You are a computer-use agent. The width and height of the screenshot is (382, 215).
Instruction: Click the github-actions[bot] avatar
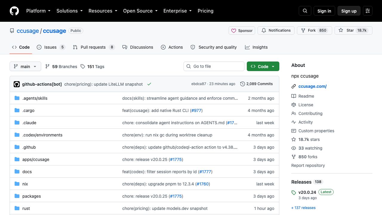pos(17,84)
